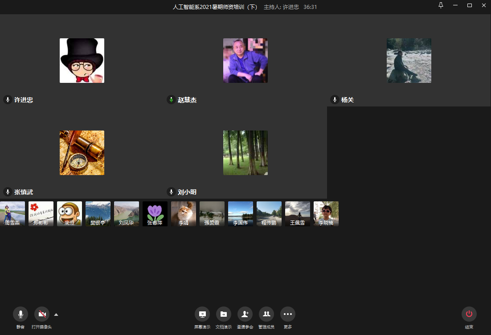Click the mic icon beside 杨关
Viewport: 491px width, 335px height.
(x=335, y=100)
